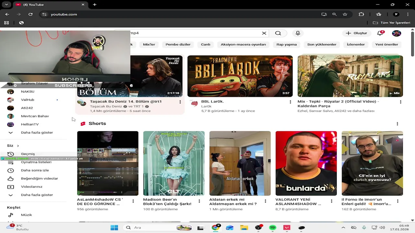Screen dimensions: 415x233
Task: Open Siz section chevron
Action: pyautogui.click(x=18, y=146)
